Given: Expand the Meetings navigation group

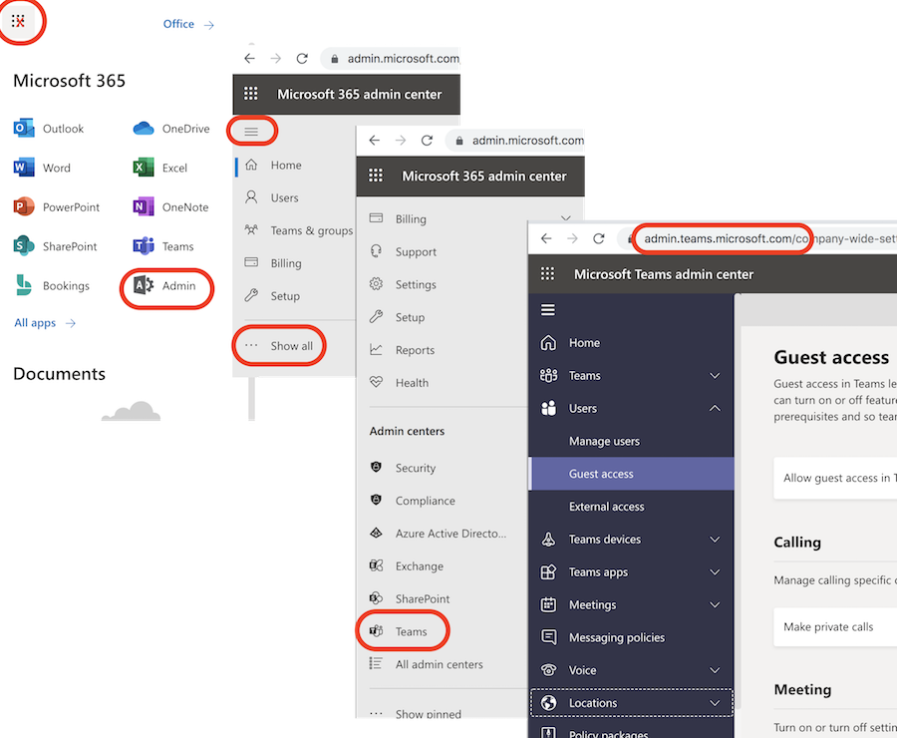Looking at the screenshot, I should (592, 604).
